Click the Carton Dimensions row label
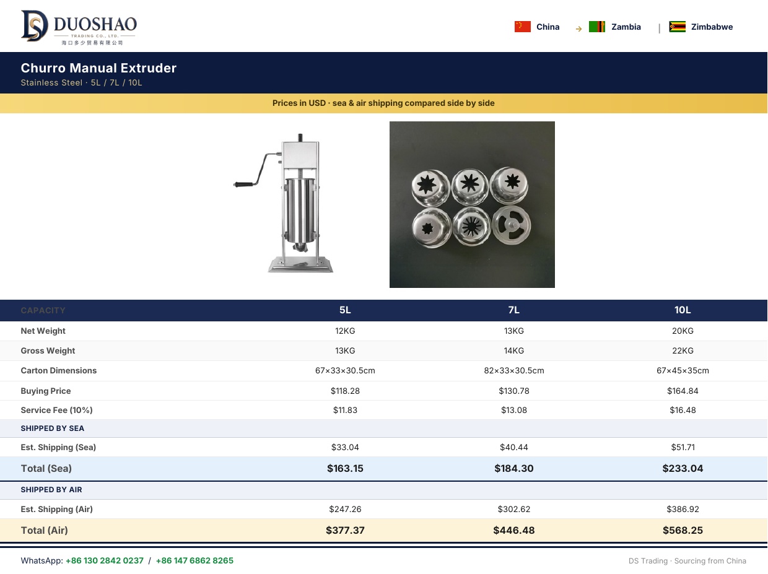Screen dimensions: 768x574 click(x=59, y=370)
